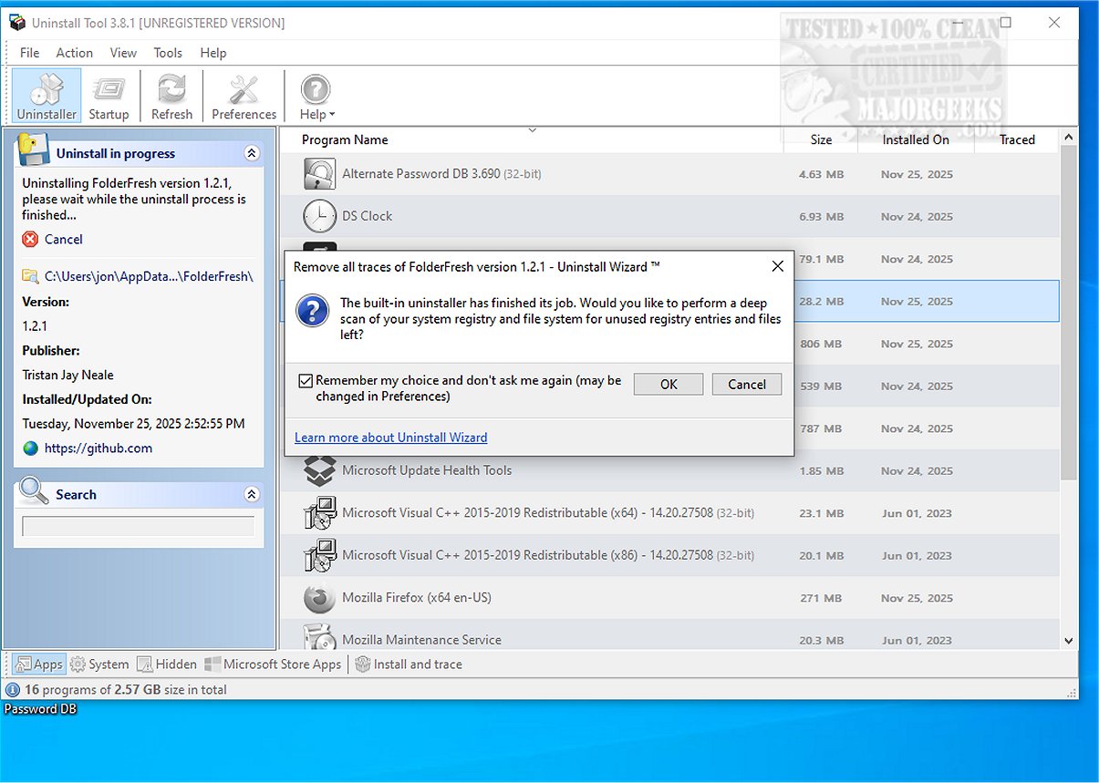The width and height of the screenshot is (1099, 783).
Task: Switch to the Hidden tab
Action: [x=166, y=665]
